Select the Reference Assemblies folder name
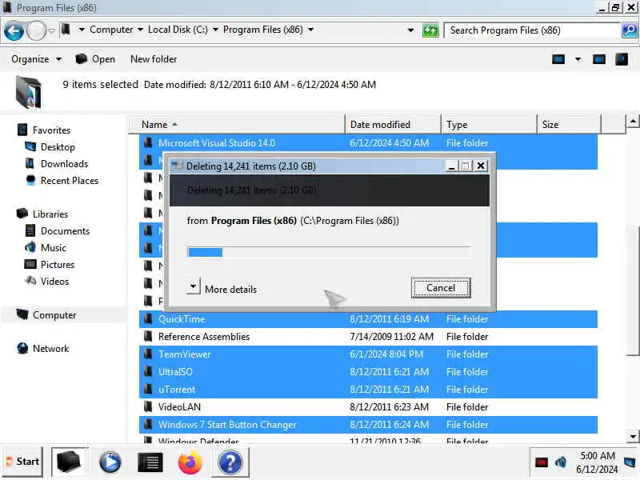 tap(204, 337)
